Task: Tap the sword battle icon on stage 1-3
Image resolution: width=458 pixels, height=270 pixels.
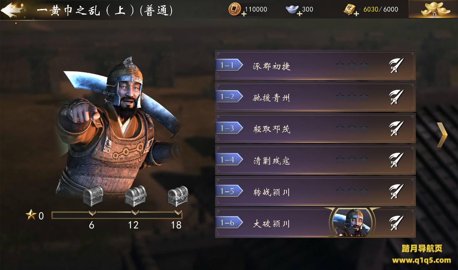Action: coord(396,129)
